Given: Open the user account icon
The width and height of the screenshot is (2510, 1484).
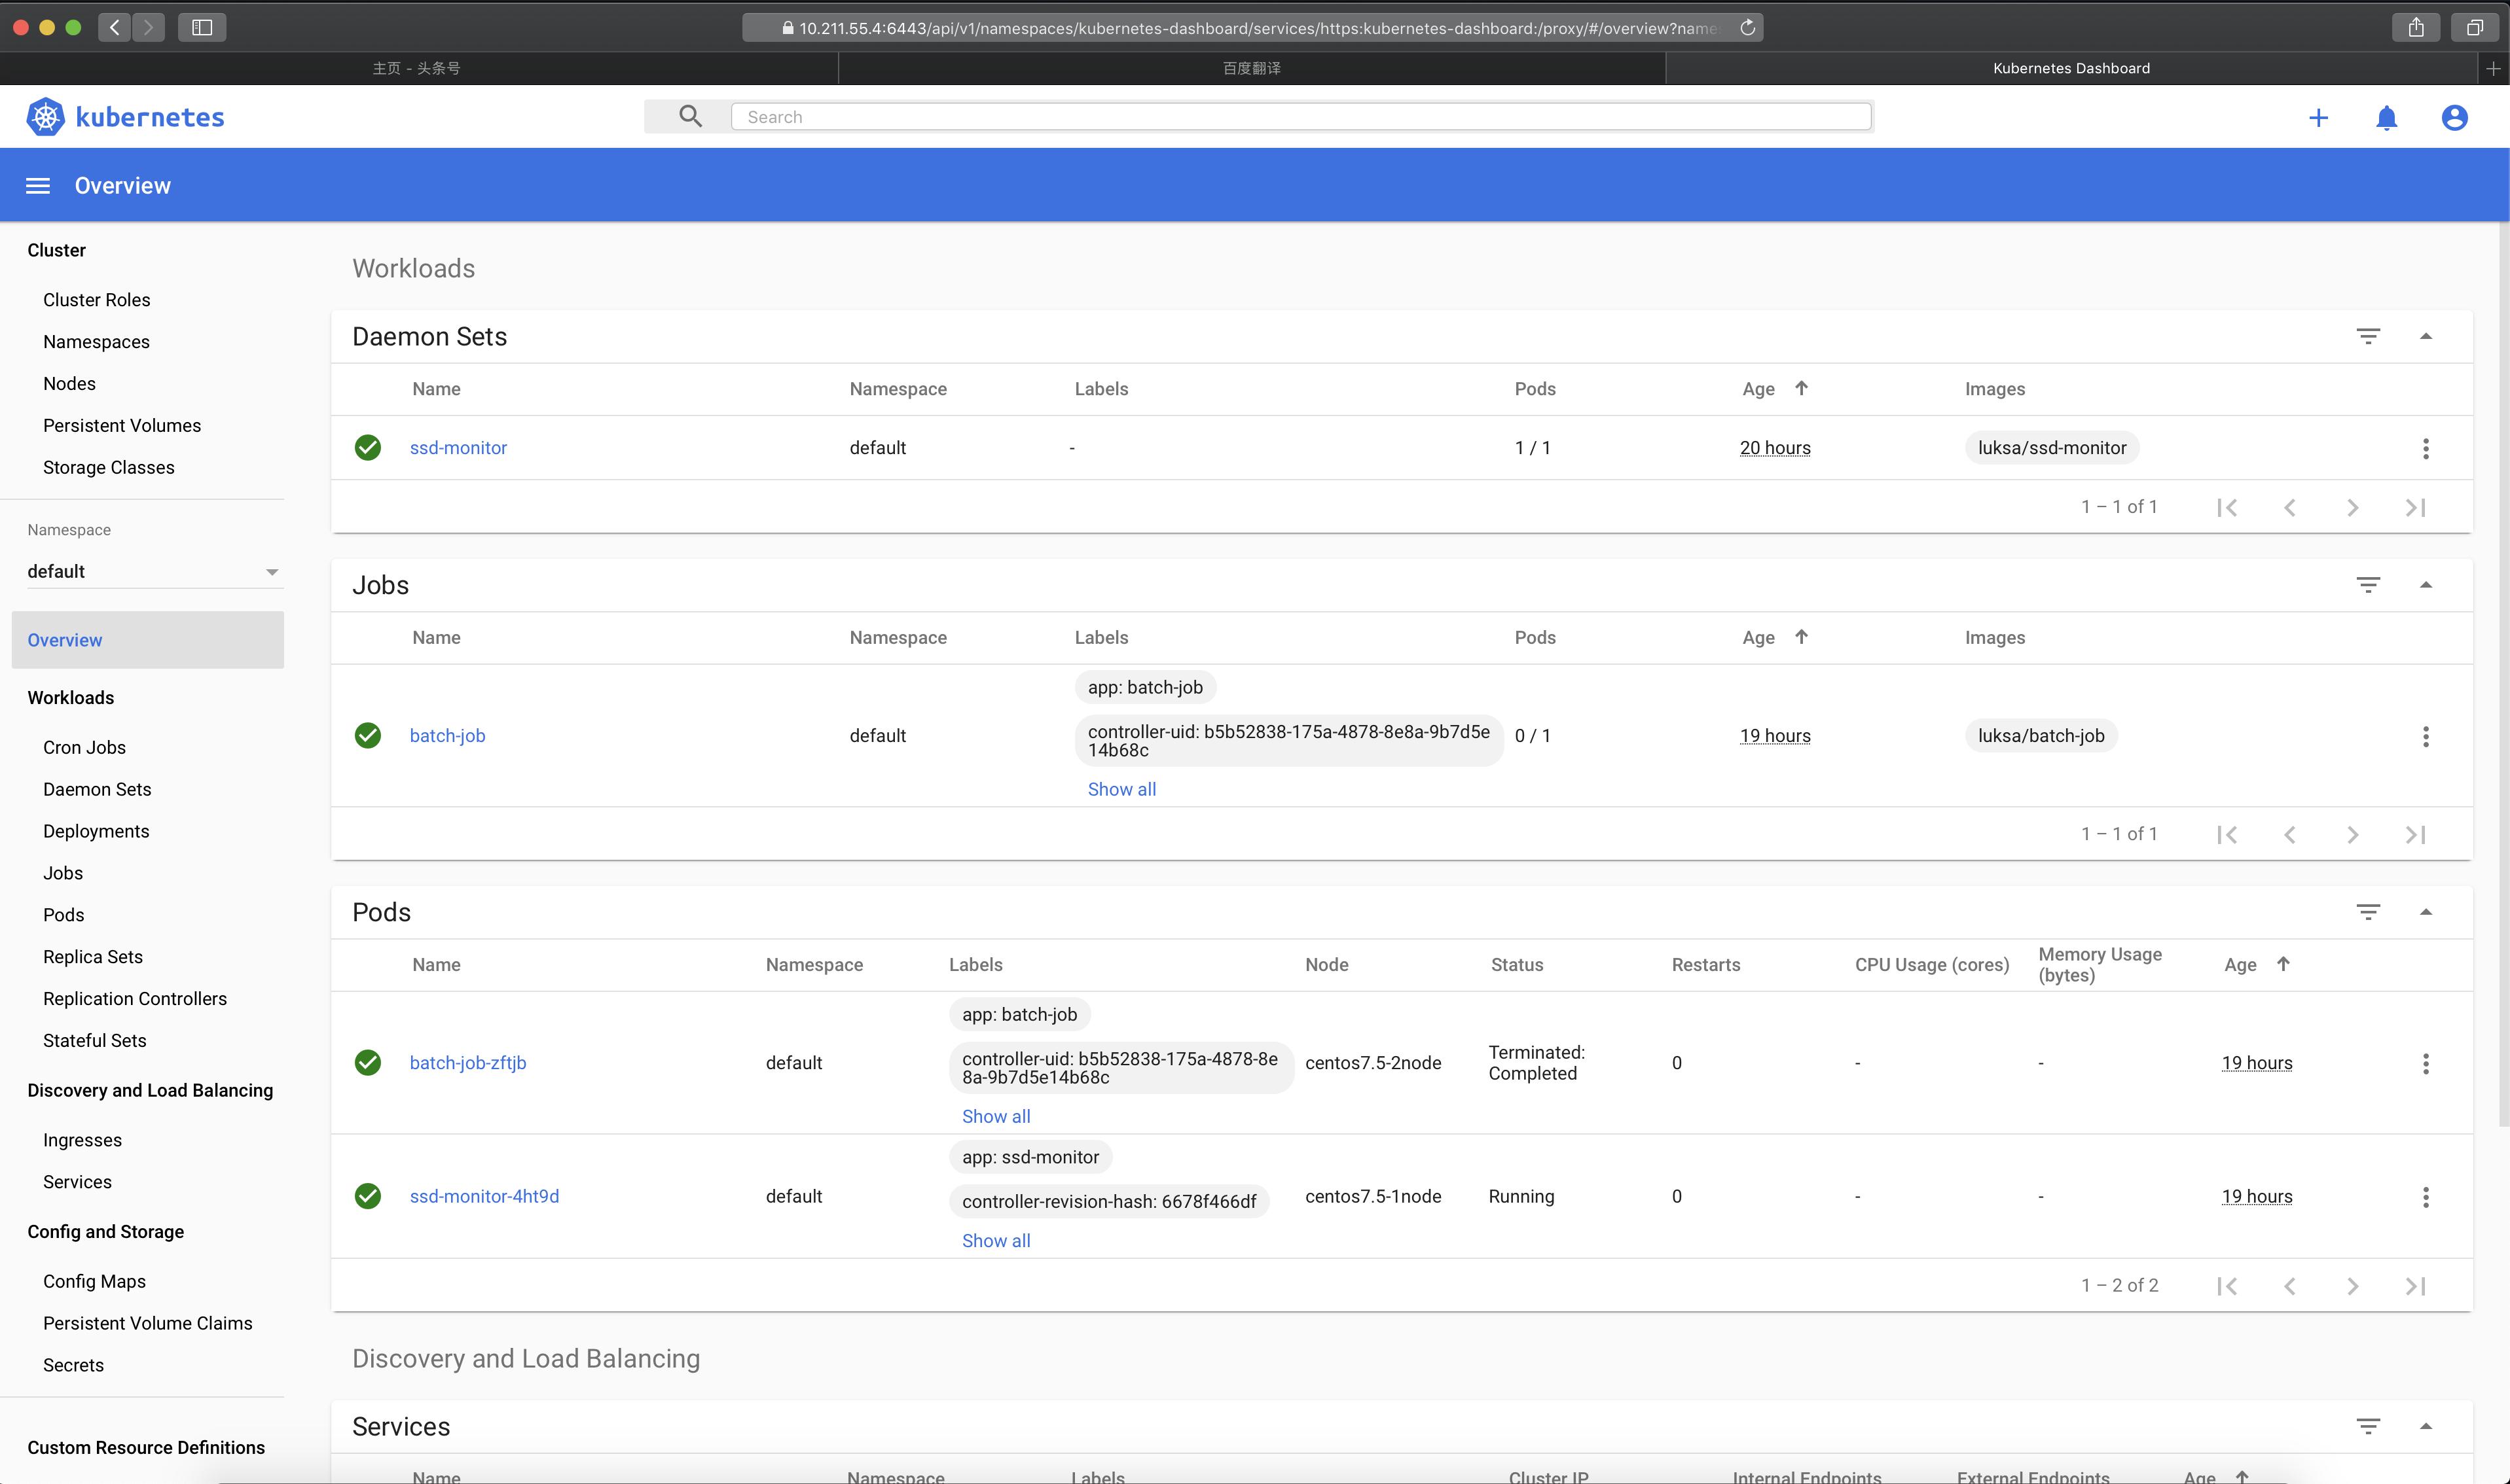Looking at the screenshot, I should tap(2454, 118).
